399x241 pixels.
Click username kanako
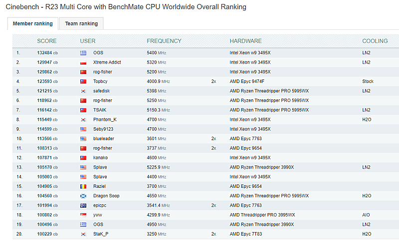point(100,158)
